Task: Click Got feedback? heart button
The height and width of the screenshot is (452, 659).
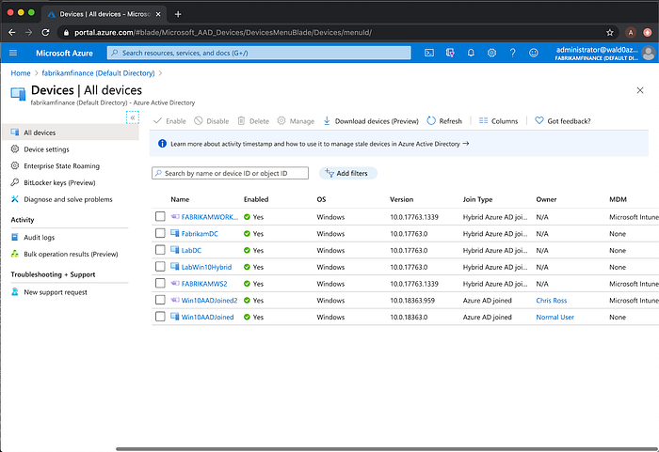Action: click(563, 121)
